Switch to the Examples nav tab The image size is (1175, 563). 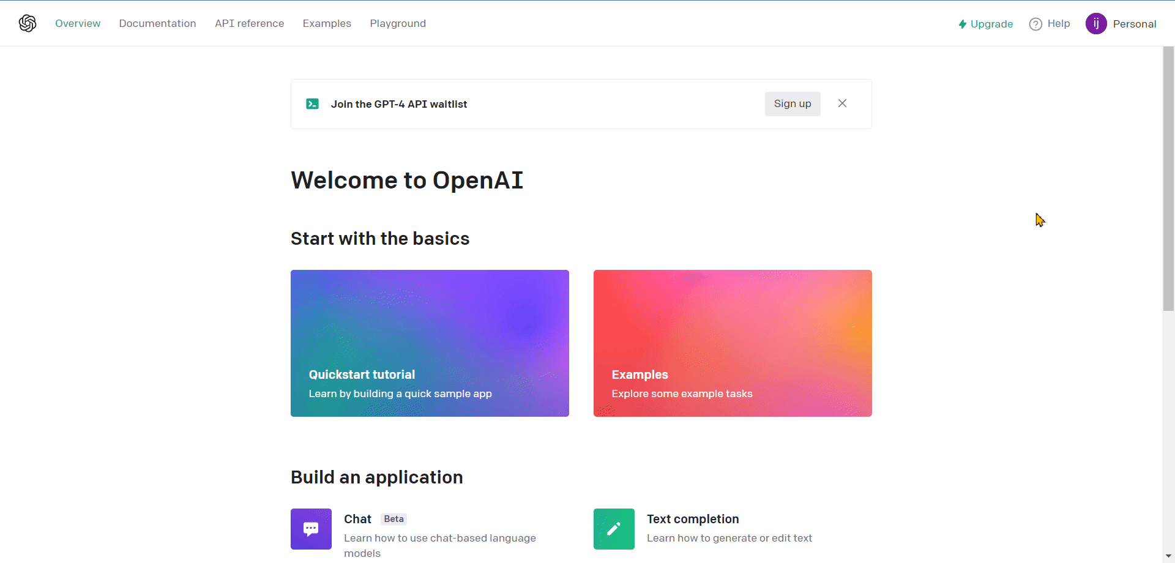pyautogui.click(x=327, y=23)
